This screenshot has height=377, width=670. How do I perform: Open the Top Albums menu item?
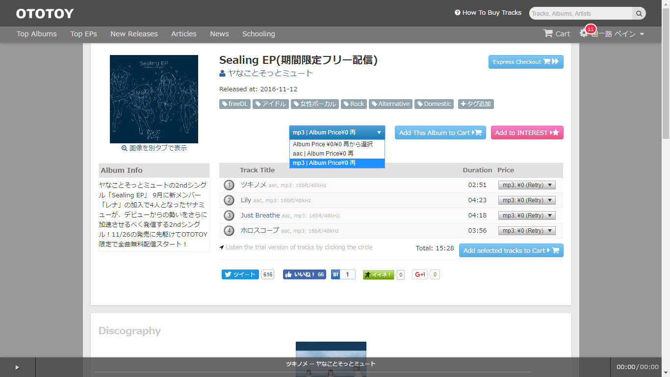tap(37, 34)
